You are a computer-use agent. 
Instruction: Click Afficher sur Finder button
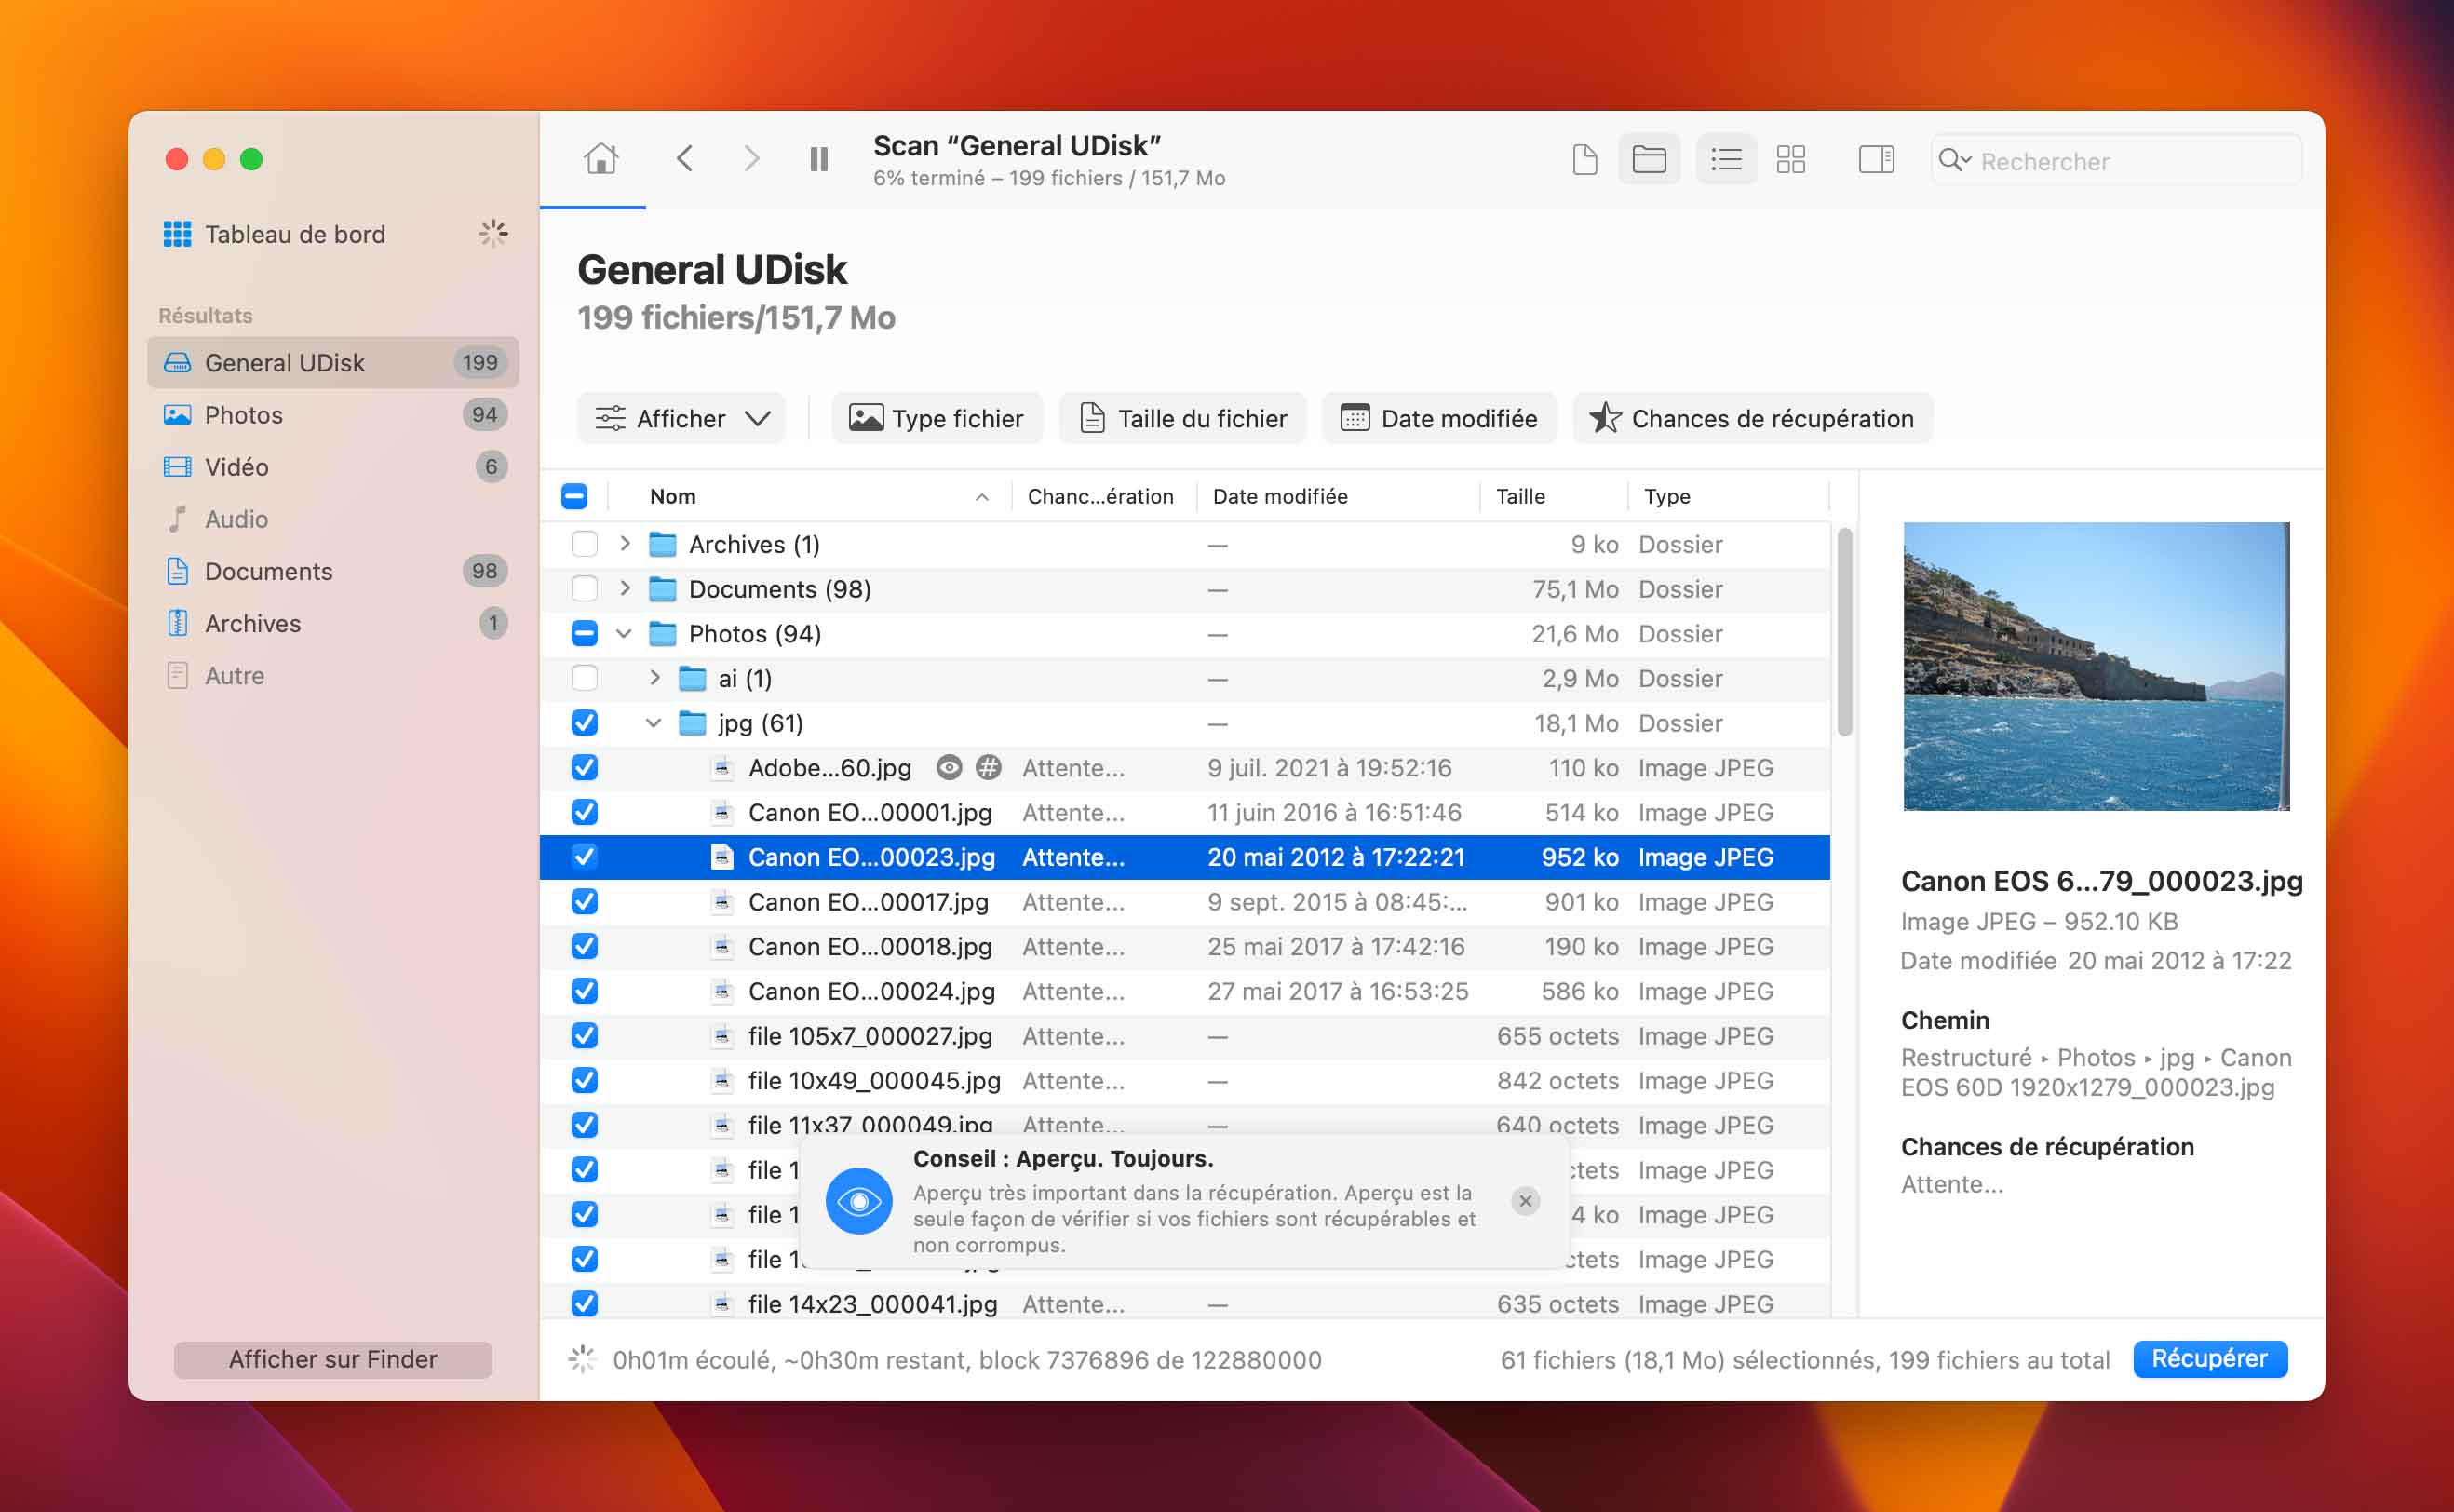pyautogui.click(x=333, y=1360)
